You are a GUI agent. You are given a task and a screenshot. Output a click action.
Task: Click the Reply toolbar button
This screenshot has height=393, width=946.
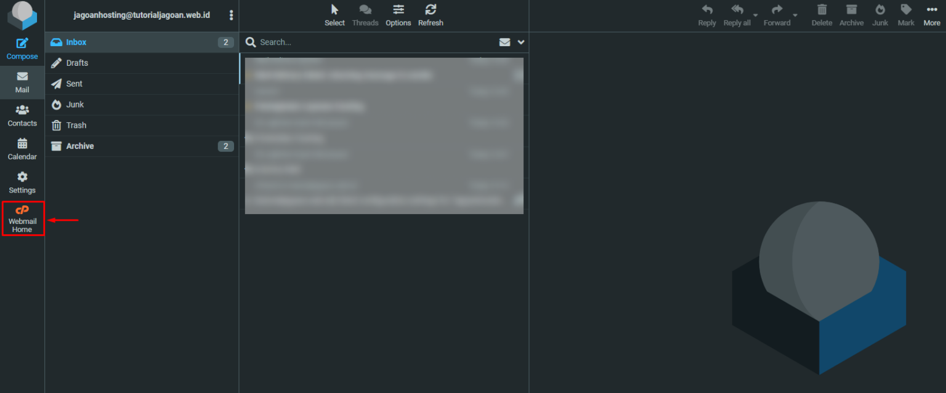(x=707, y=15)
